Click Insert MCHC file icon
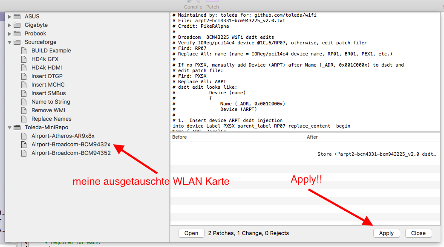 click(24, 84)
